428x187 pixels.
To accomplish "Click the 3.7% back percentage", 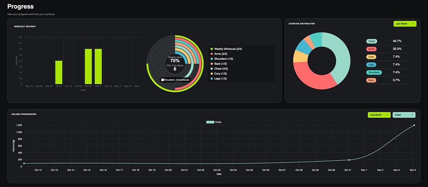I will pos(396,80).
